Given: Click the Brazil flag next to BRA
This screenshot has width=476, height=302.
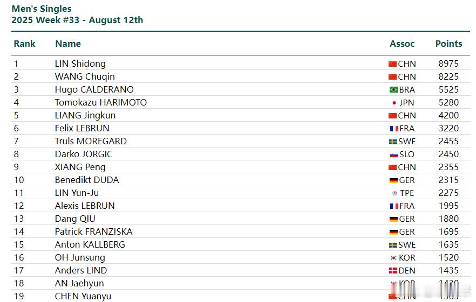Looking at the screenshot, I should click(393, 90).
